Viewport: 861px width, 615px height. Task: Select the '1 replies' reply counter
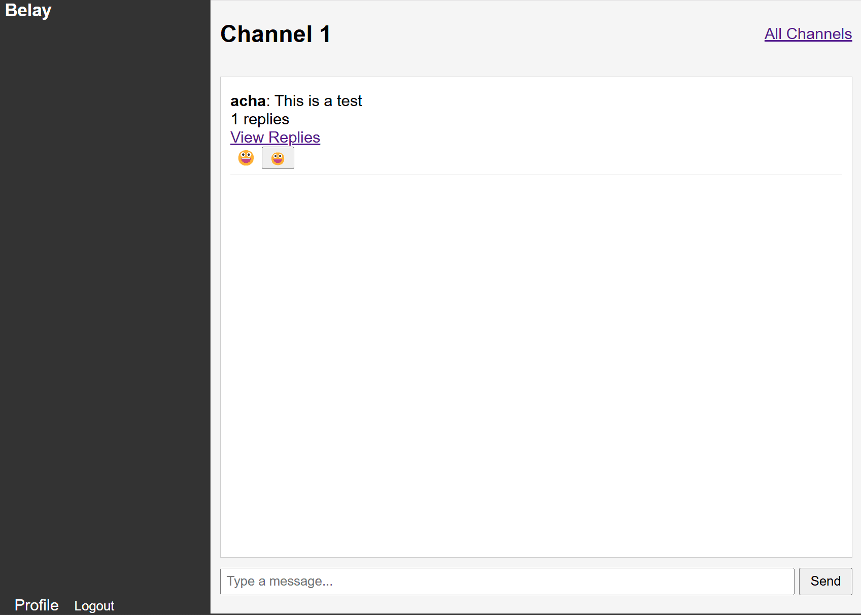260,119
